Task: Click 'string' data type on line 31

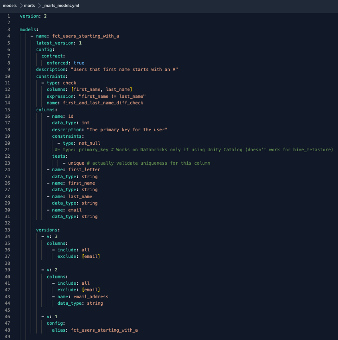Action: pos(89,217)
